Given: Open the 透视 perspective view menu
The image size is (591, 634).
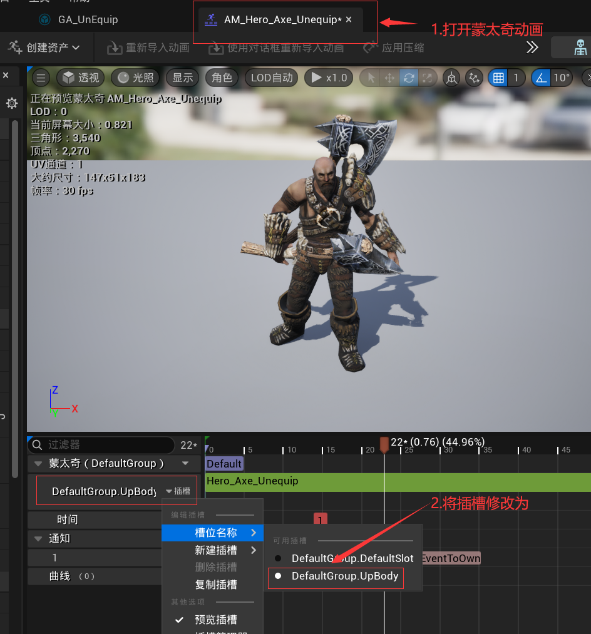Looking at the screenshot, I should [81, 78].
